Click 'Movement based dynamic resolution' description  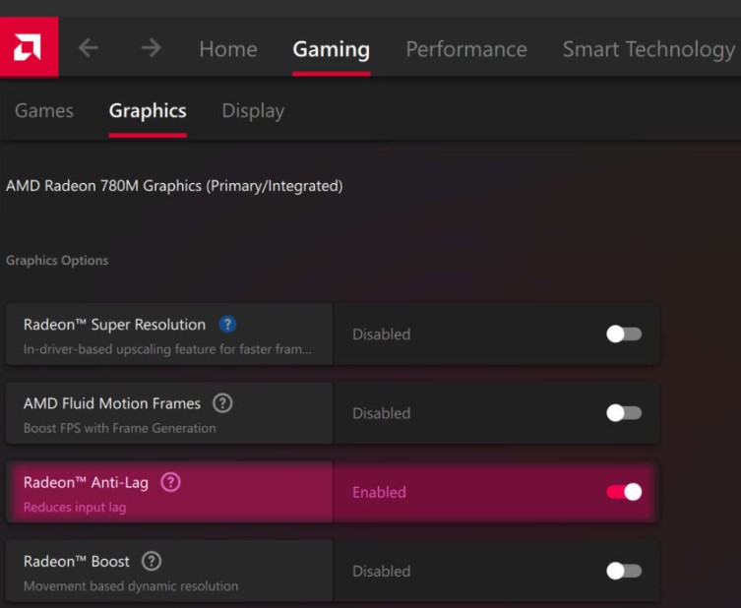tap(131, 586)
